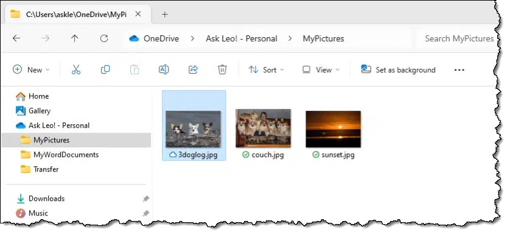Select the sunset.jpg thumbnail

click(333, 129)
